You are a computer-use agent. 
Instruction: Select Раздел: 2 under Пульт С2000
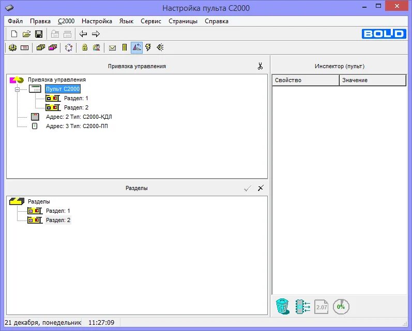(x=76, y=107)
